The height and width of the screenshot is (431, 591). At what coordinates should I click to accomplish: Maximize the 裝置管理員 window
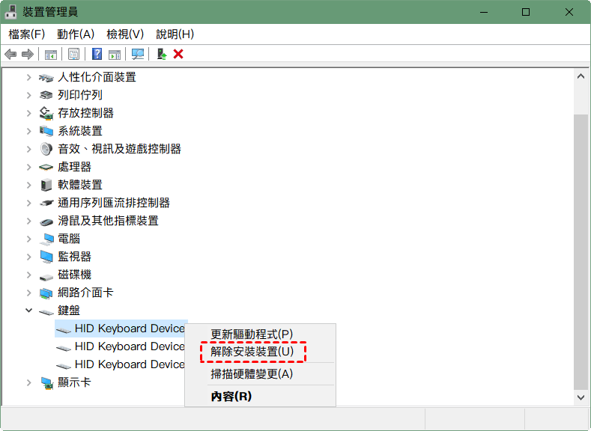(526, 12)
